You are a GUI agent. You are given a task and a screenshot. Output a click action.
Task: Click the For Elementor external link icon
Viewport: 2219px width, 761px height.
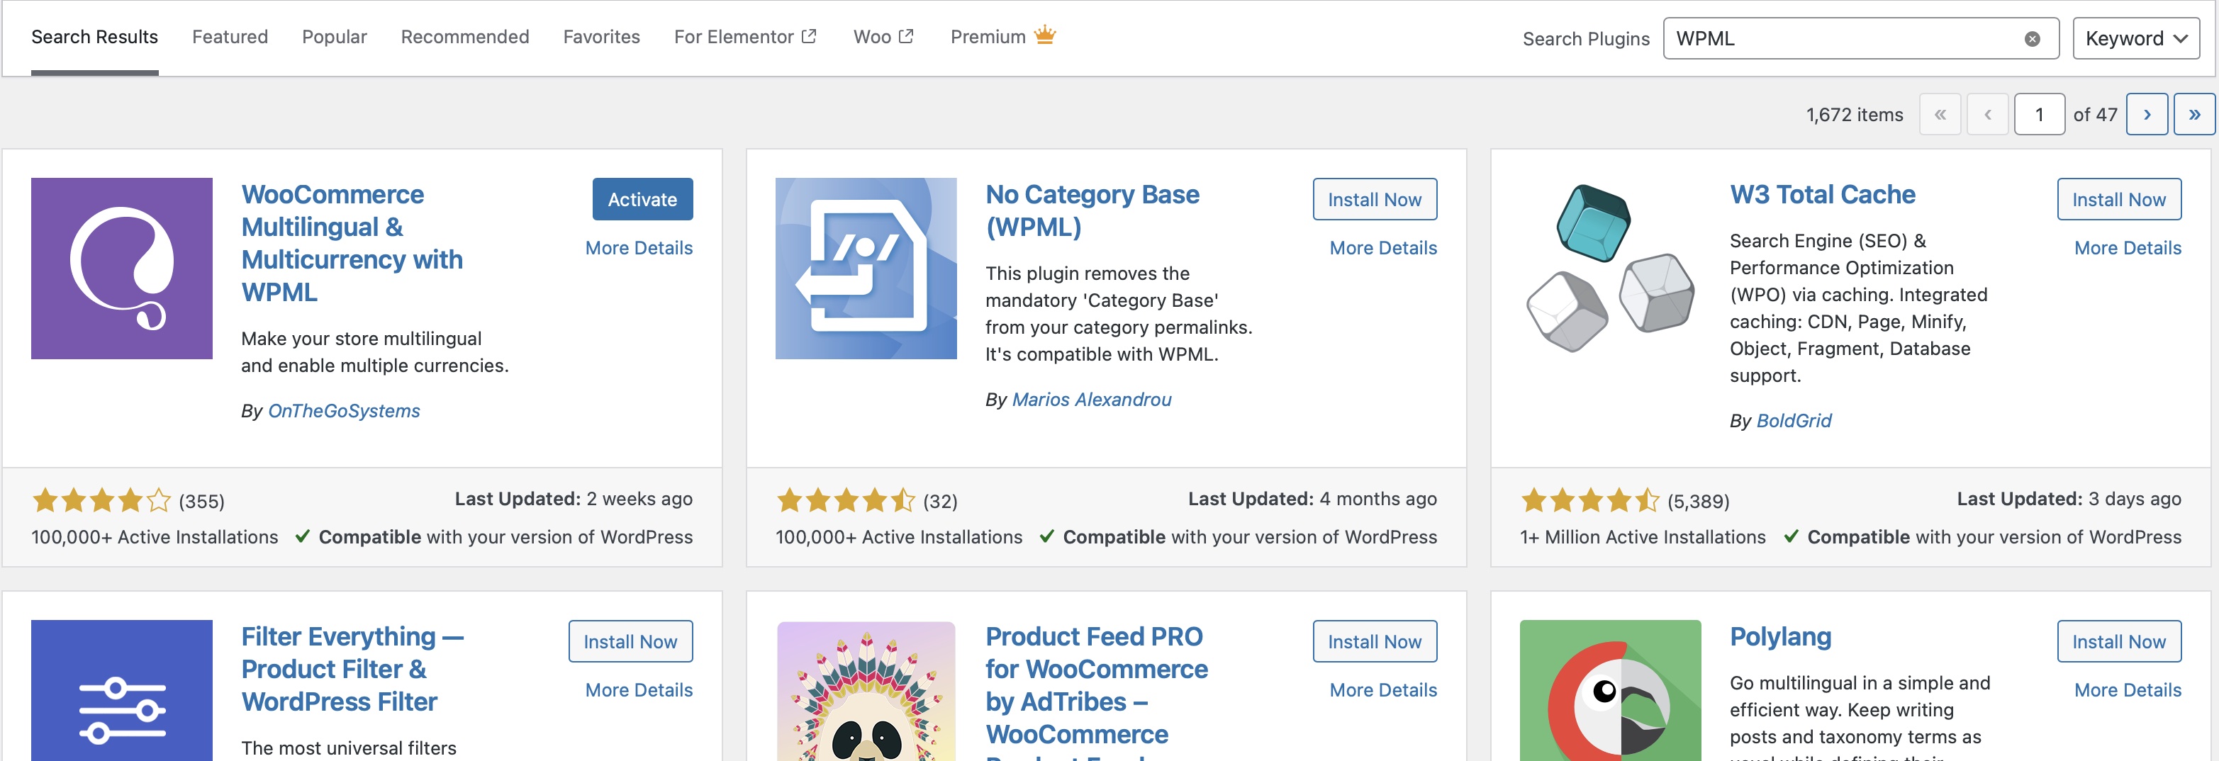pos(809,36)
